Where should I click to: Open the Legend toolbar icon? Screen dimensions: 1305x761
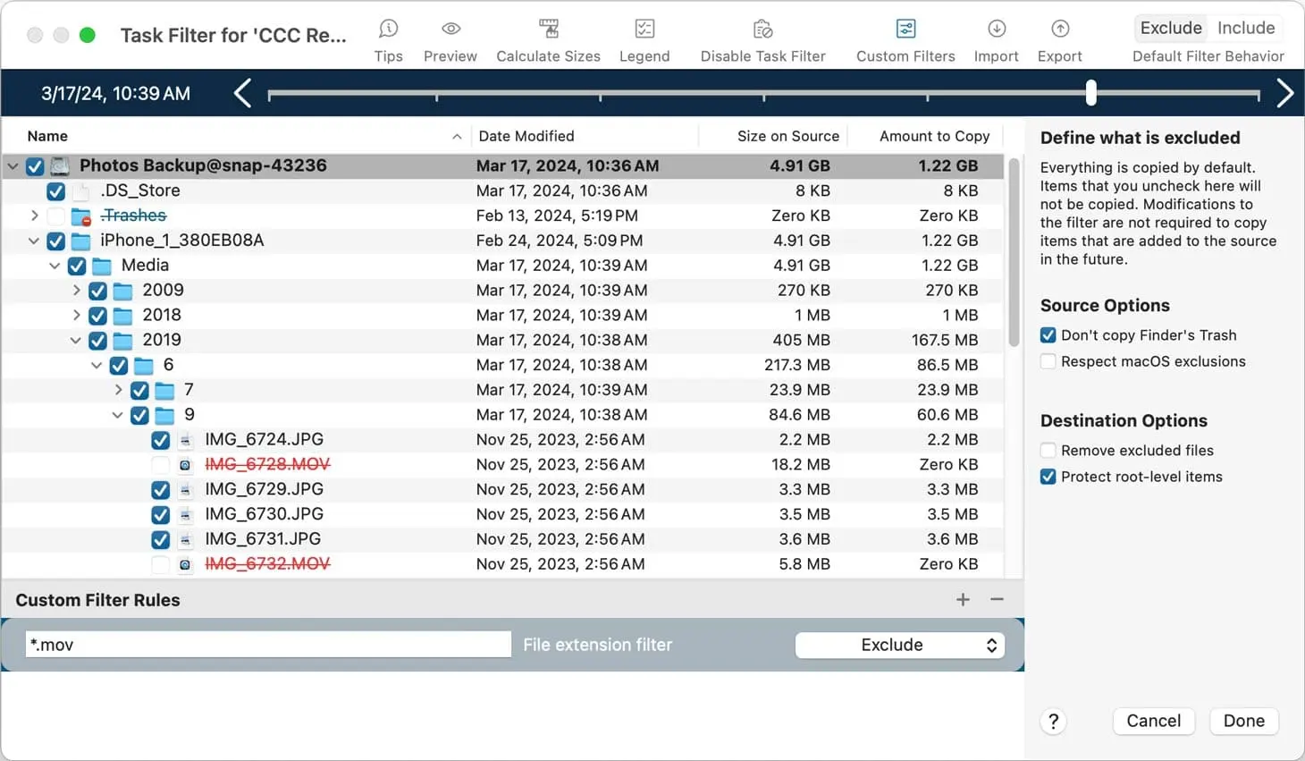644,30
